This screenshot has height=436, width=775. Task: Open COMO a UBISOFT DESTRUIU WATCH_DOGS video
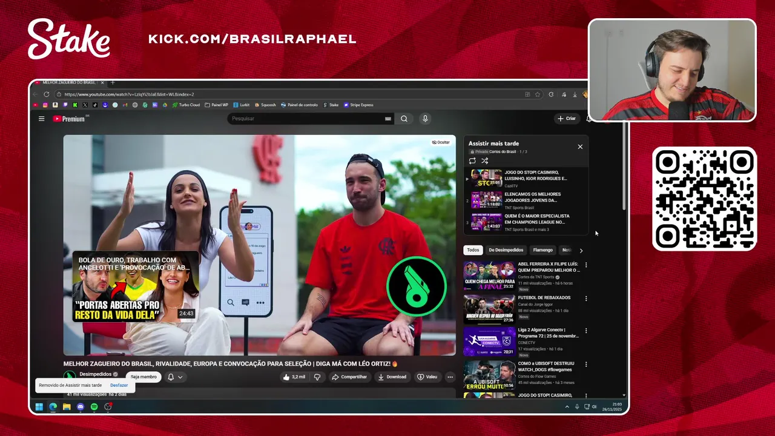tap(521, 375)
